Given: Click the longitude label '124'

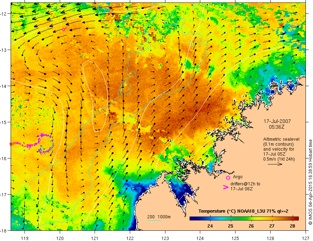Looking at the screenshot, I should click(x=200, y=238).
